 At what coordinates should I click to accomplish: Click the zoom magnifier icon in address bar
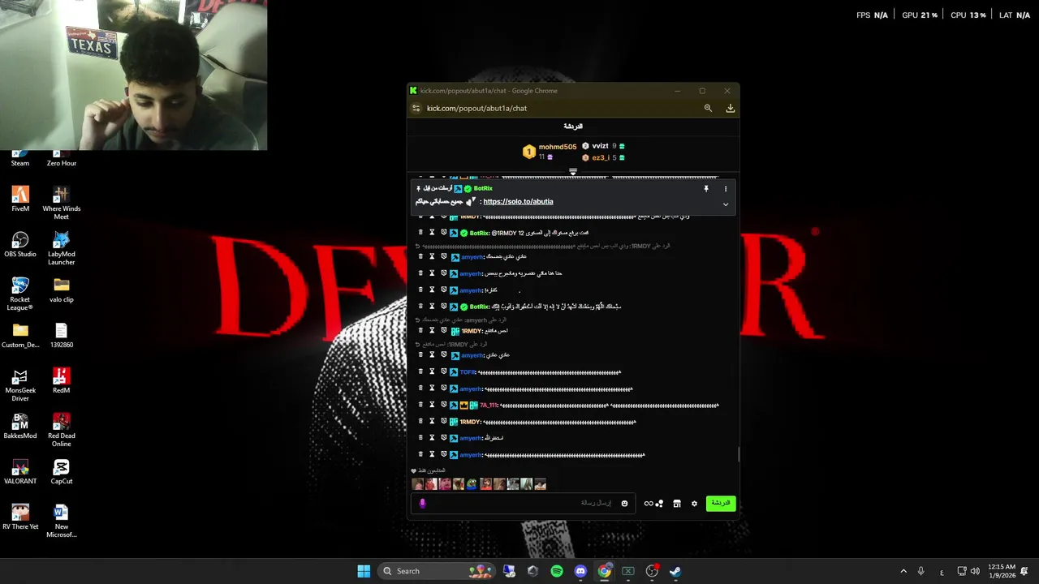click(708, 108)
